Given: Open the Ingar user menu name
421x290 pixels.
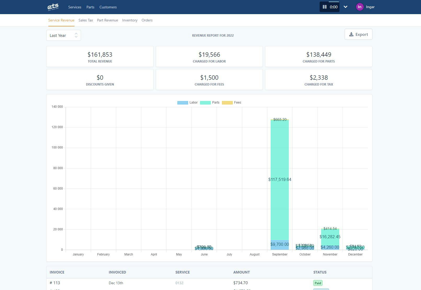Looking at the screenshot, I should coord(370,7).
